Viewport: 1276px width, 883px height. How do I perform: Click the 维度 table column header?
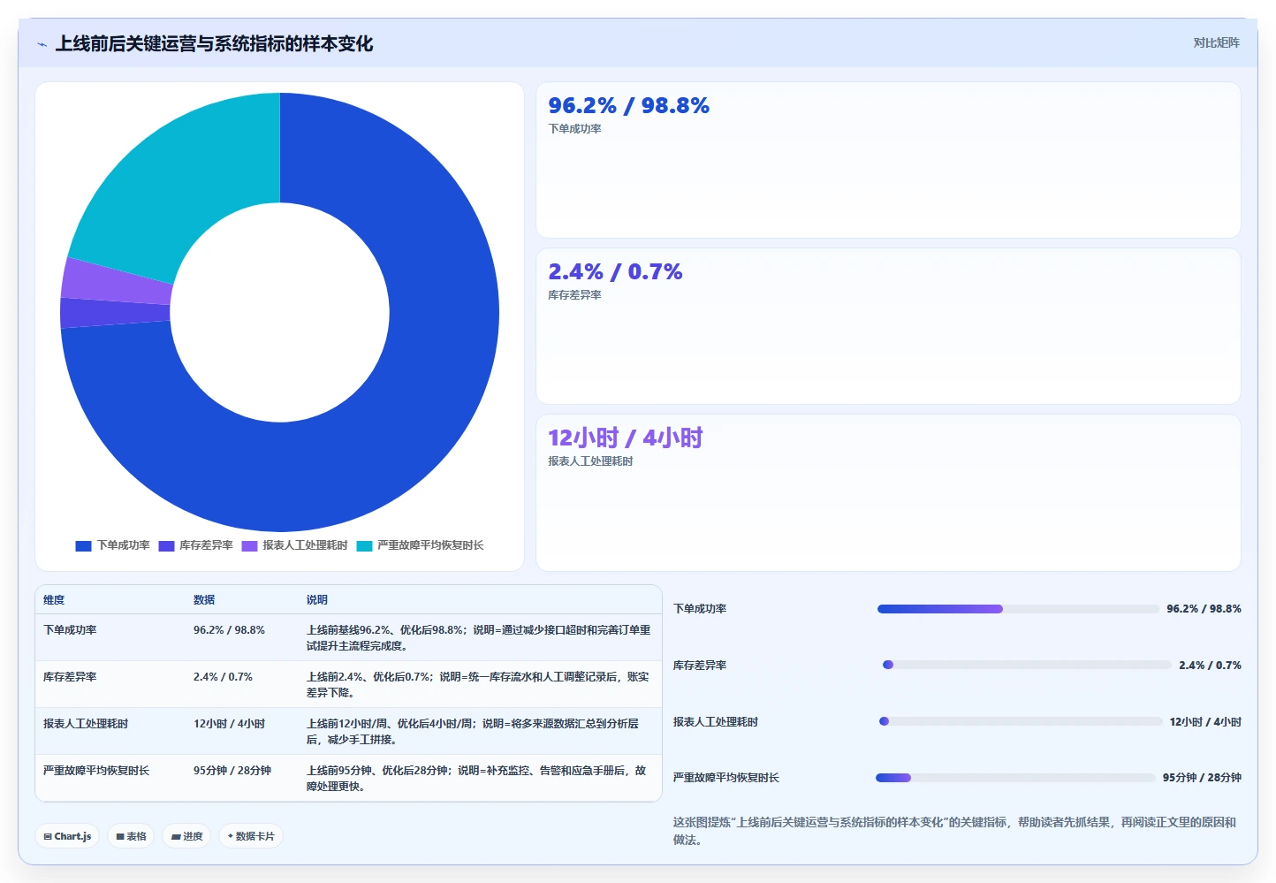pyautogui.click(x=54, y=600)
